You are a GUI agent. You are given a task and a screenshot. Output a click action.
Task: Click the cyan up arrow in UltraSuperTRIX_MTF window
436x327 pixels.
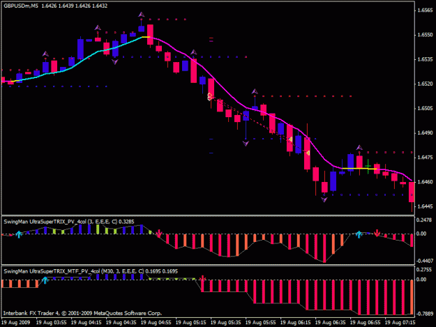point(45,280)
